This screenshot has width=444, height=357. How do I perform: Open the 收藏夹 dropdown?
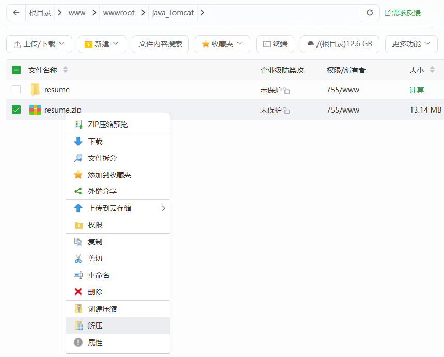(x=222, y=44)
